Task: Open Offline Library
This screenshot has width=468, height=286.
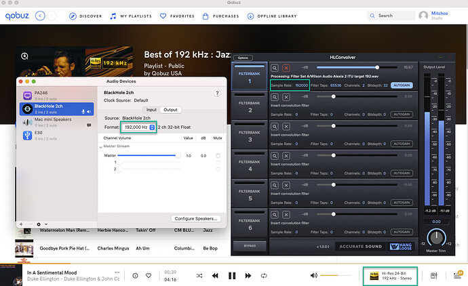Action: (x=272, y=16)
